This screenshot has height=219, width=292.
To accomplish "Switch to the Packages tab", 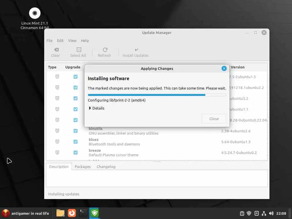I will point(82,167).
